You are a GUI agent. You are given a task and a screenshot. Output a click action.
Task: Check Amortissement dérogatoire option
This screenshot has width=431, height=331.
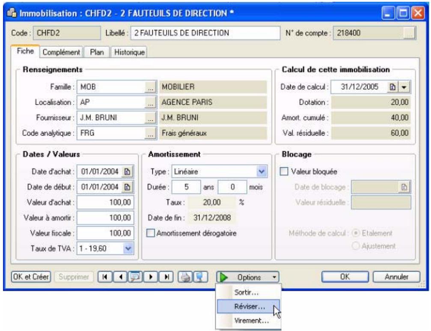(x=150, y=233)
